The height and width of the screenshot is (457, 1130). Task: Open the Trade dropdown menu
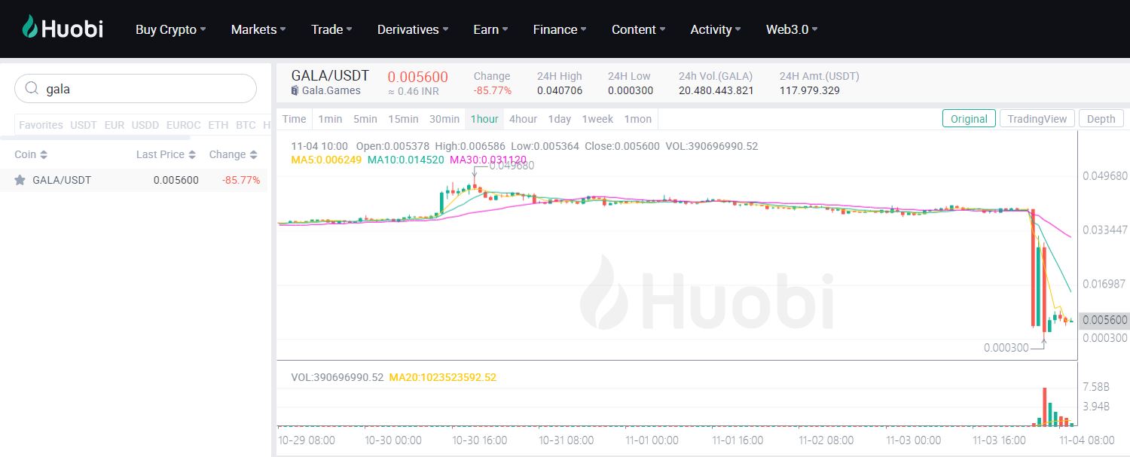(331, 29)
